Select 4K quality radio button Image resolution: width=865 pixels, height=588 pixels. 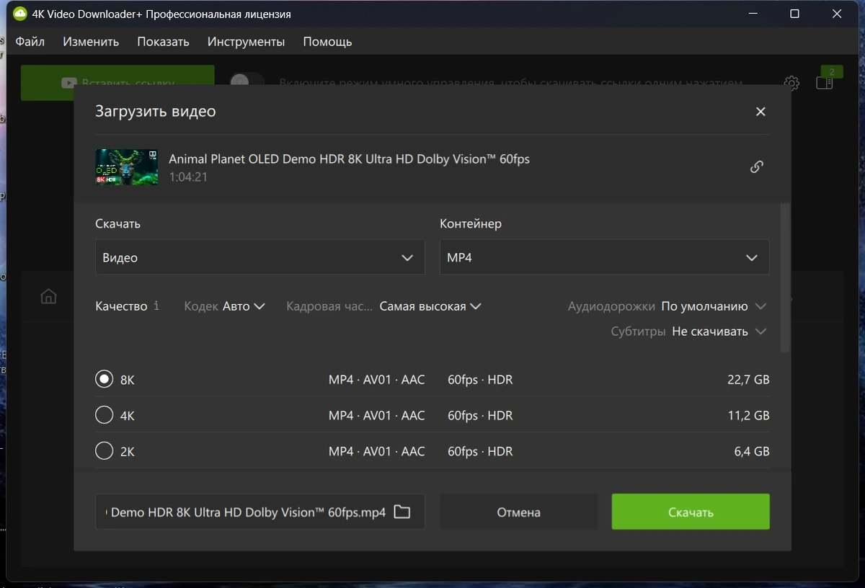click(105, 415)
